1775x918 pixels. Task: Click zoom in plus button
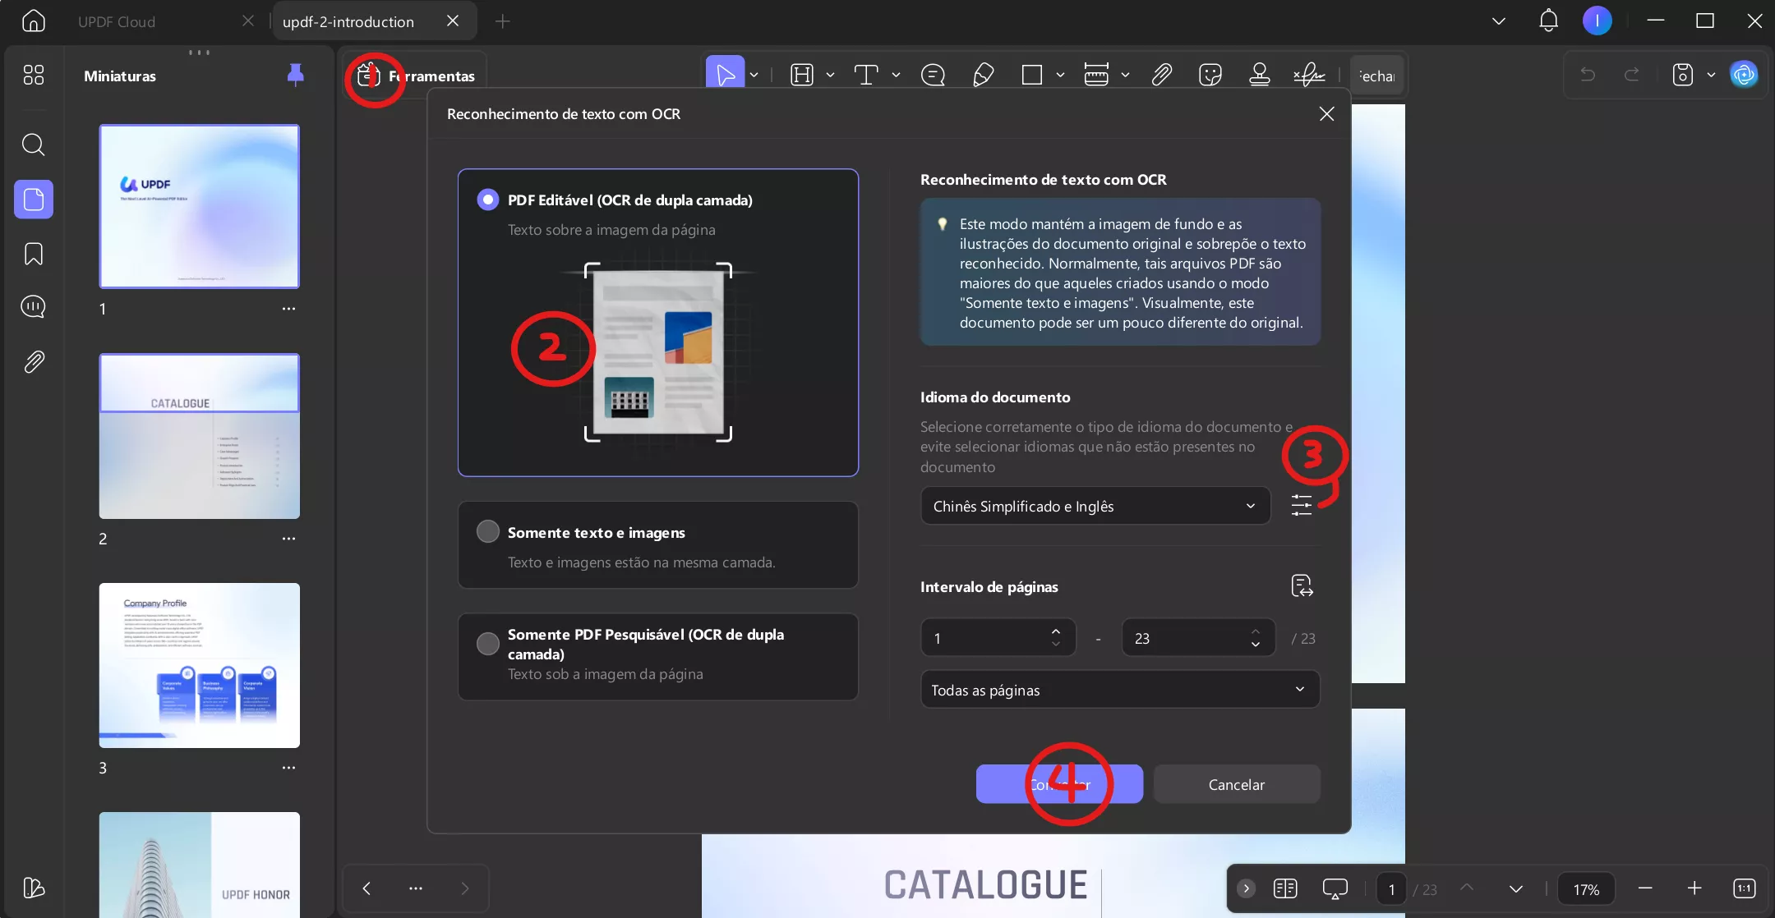[1694, 888]
